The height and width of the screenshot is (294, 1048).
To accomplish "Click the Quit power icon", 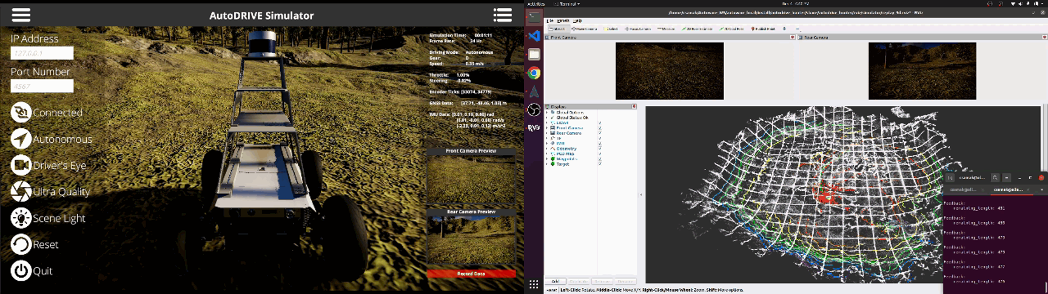I will (21, 271).
